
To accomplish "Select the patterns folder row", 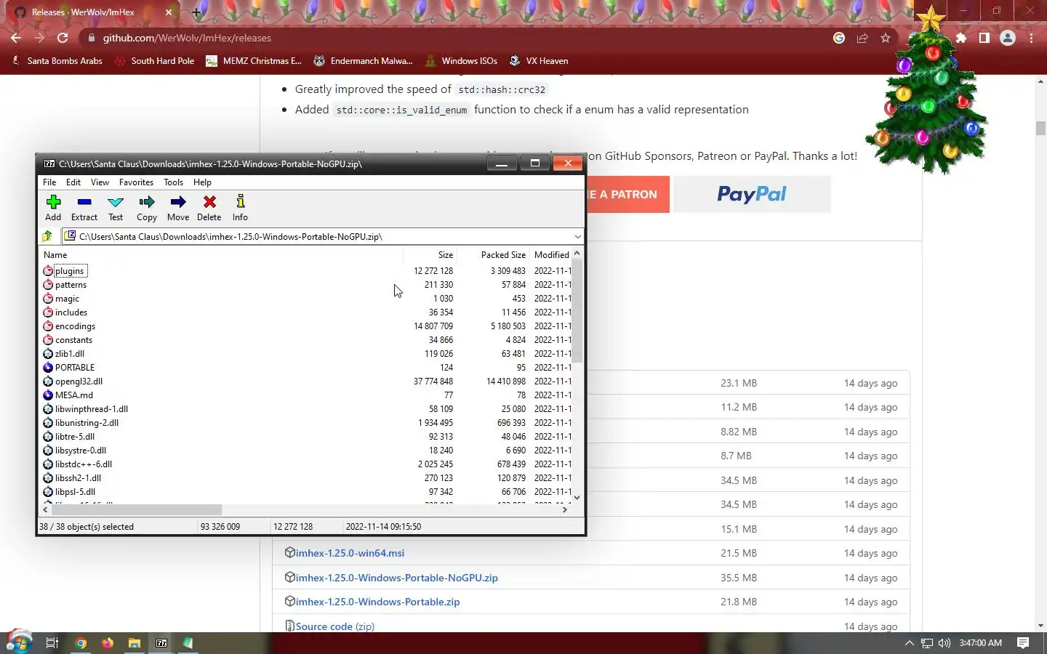I will coord(305,285).
